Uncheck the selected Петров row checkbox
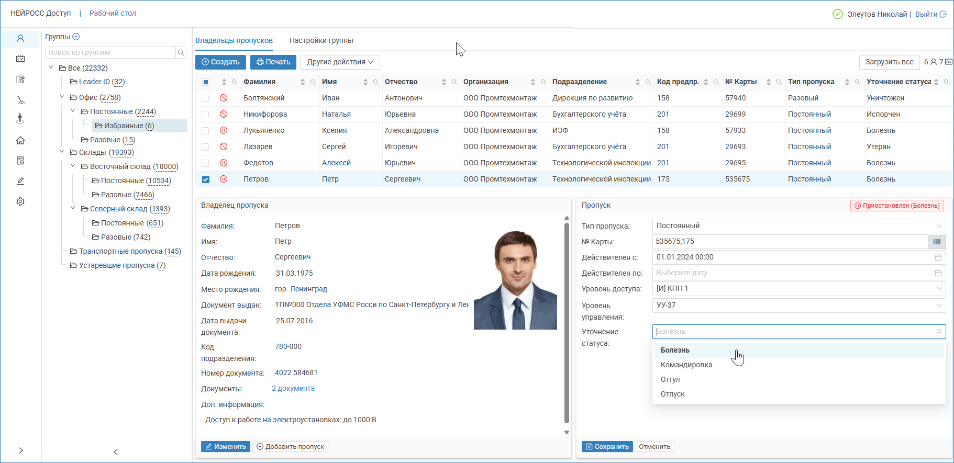 205,179
